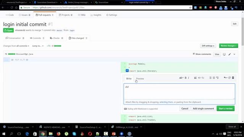Open DiffMerge download item menu arrow
Screen dimensions: 244x137
pos(141,127)
